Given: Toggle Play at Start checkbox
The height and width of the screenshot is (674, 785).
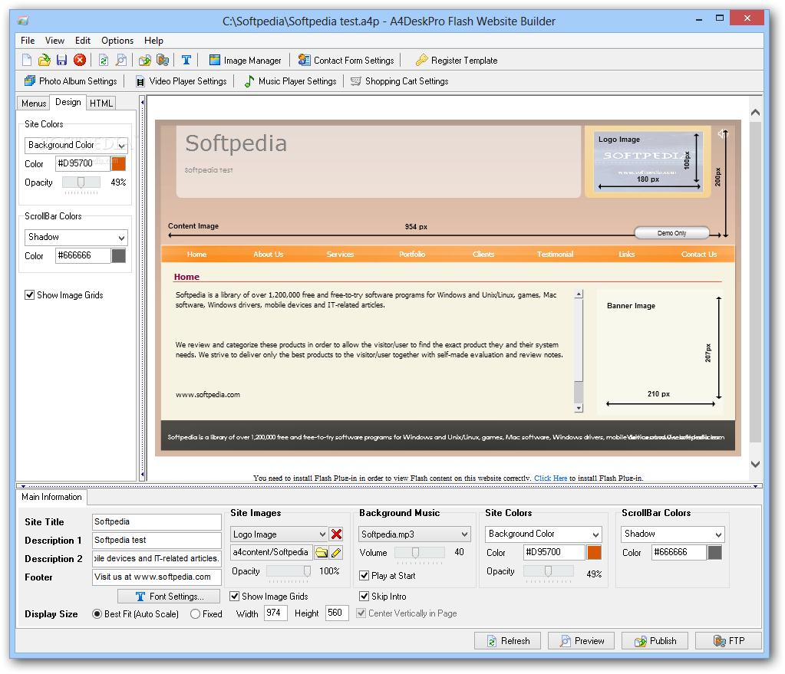Looking at the screenshot, I should coord(364,576).
